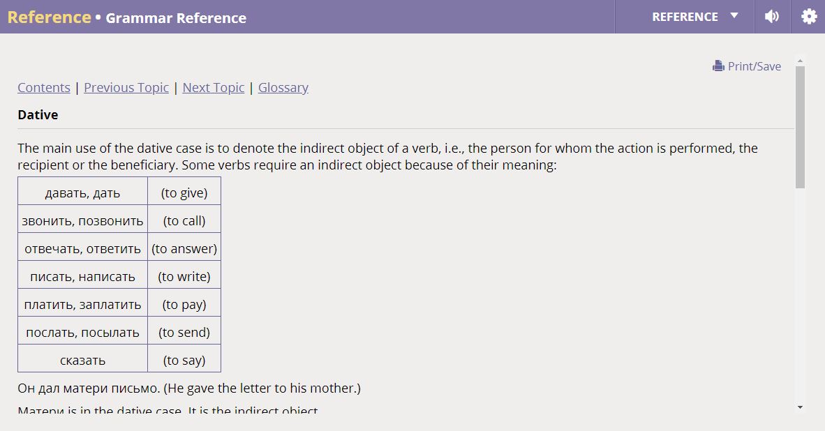Select the table cell containing сказать
The height and width of the screenshot is (431, 825).
pos(82,360)
